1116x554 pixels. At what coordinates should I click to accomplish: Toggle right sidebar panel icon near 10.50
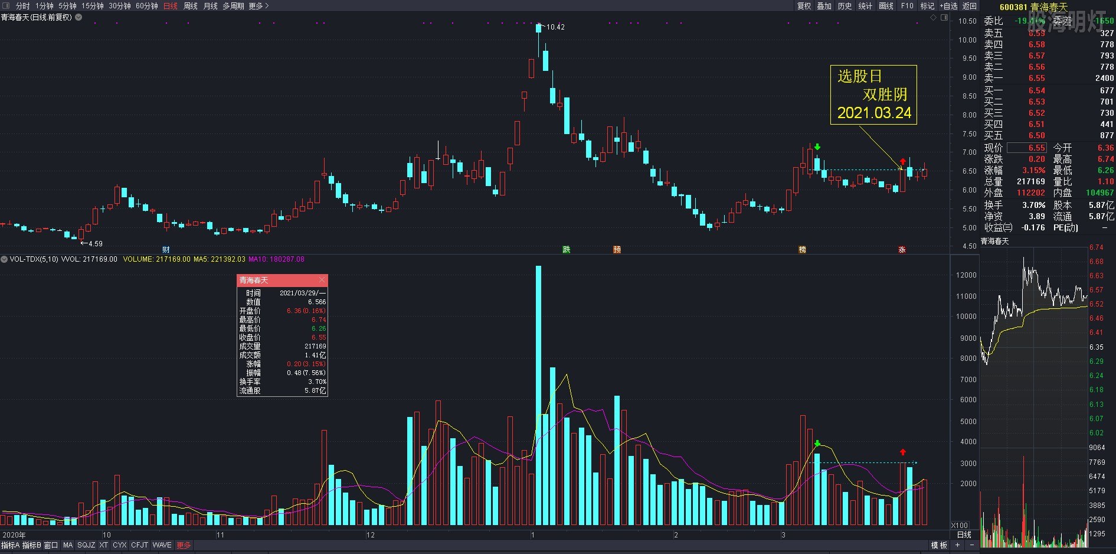pyautogui.click(x=944, y=18)
